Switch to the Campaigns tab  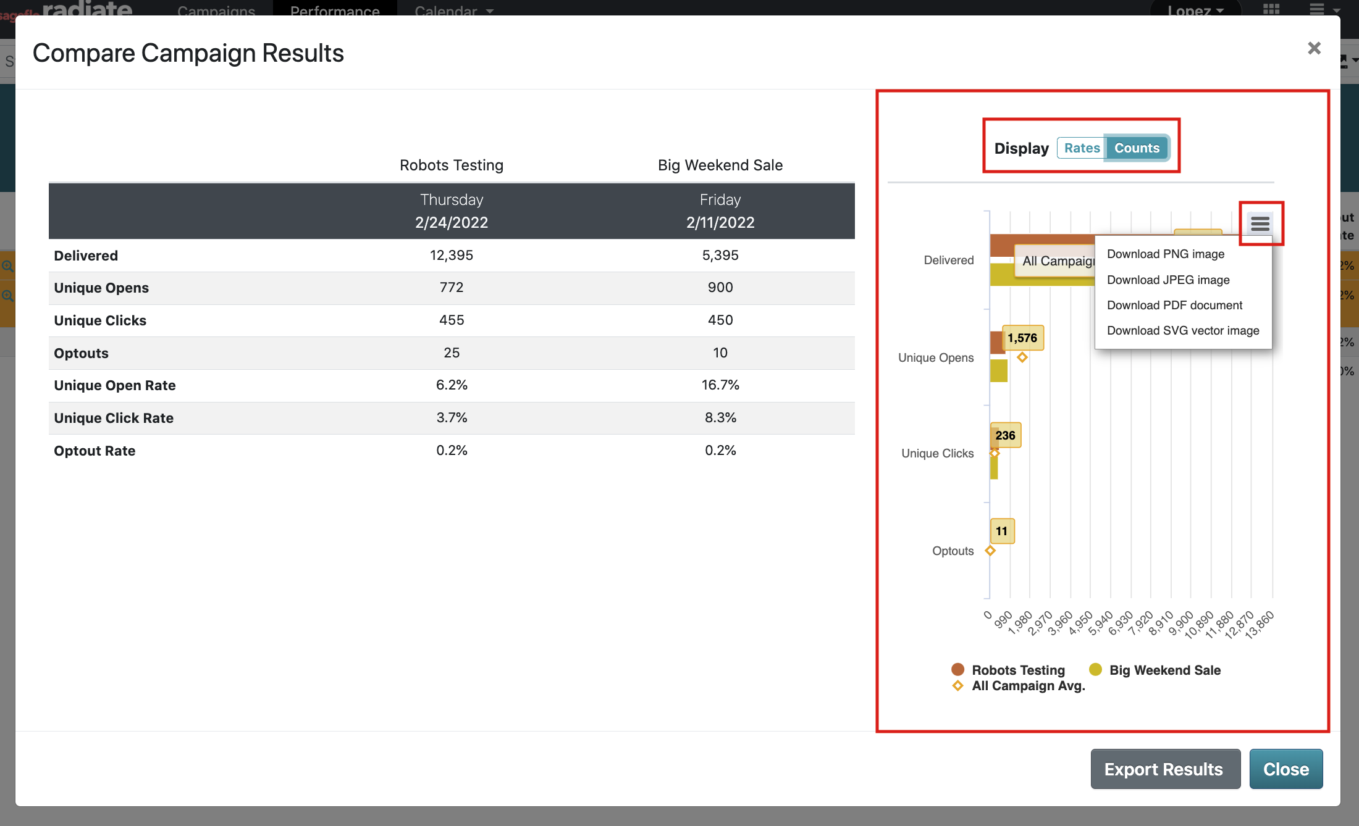[x=216, y=11]
